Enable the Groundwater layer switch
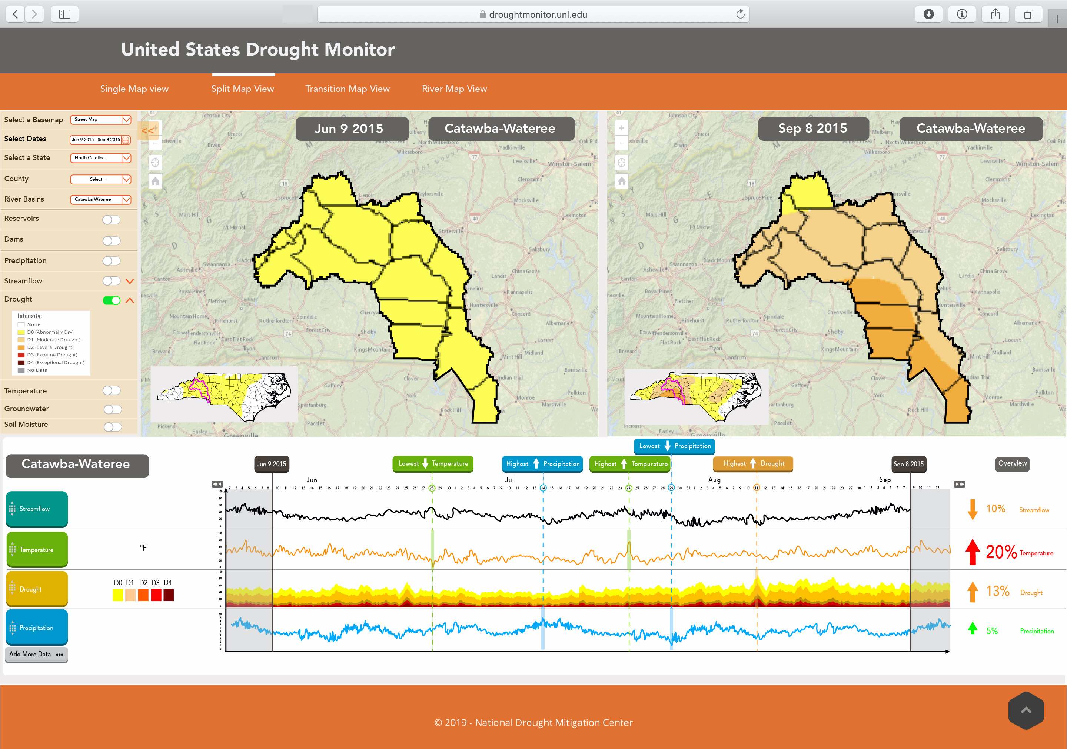 click(113, 409)
